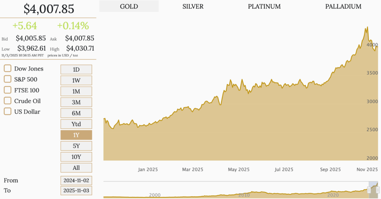Click the From date field
Screen dimensions: 381x199
pyautogui.click(x=76, y=180)
